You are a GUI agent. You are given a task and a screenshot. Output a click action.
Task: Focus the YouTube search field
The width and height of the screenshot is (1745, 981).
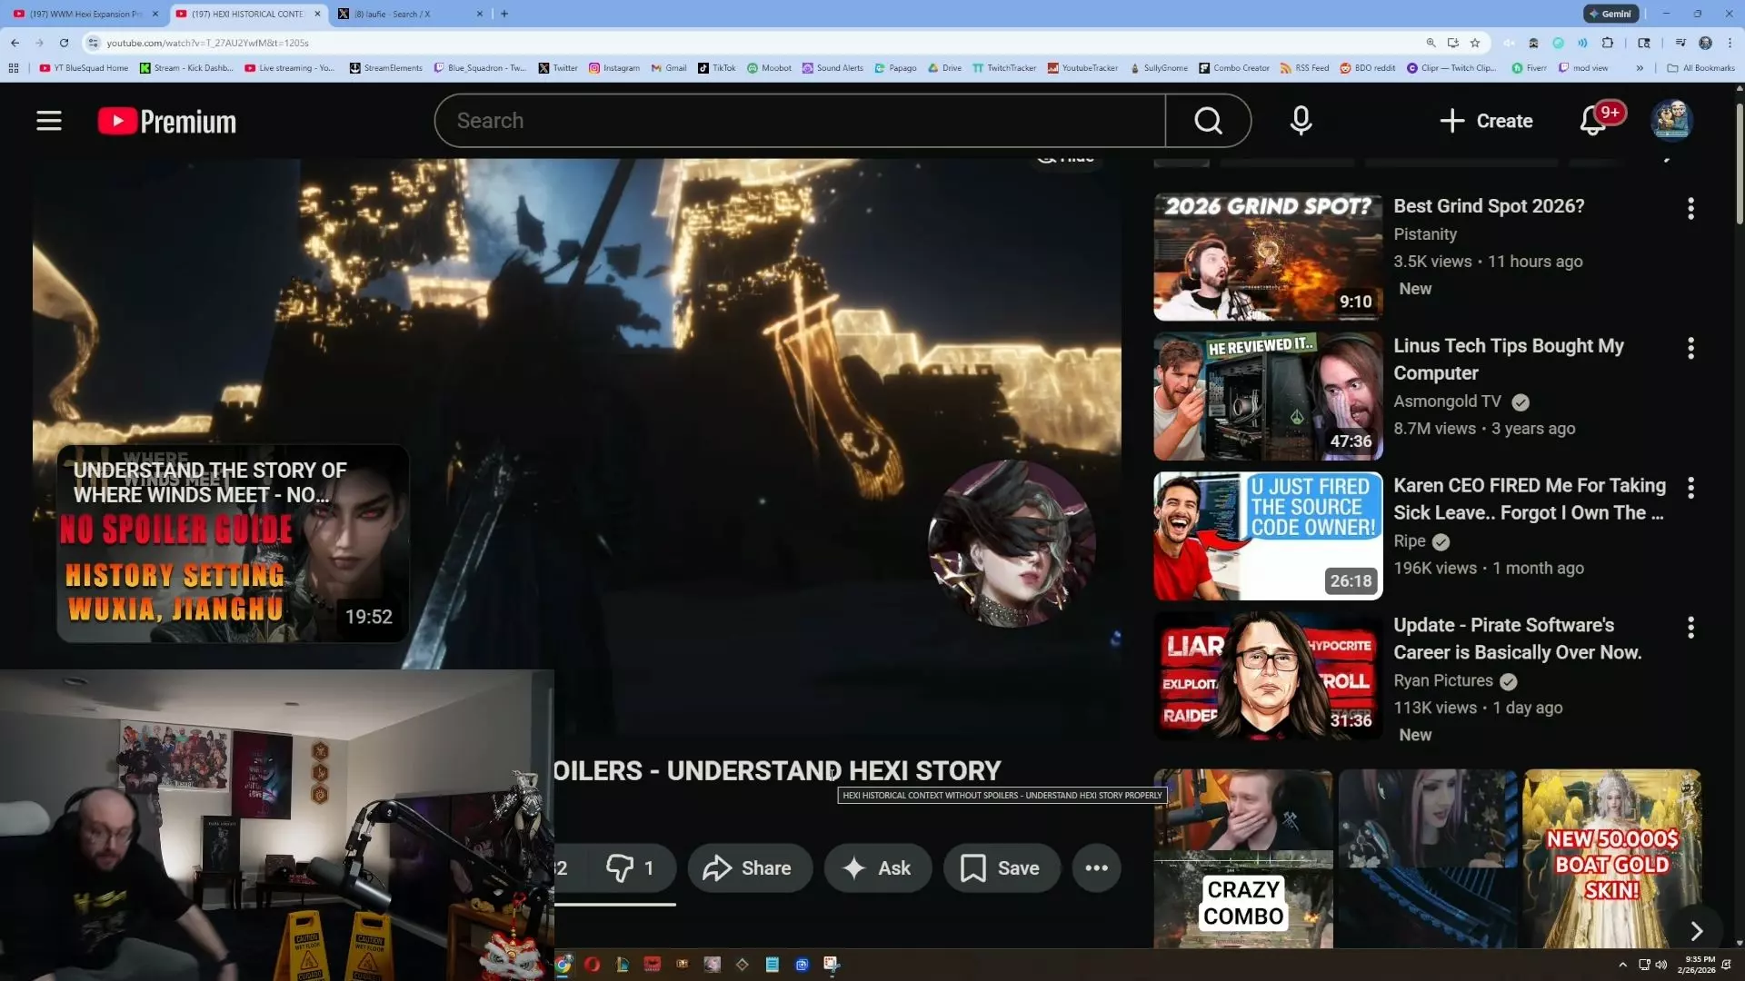click(x=800, y=121)
